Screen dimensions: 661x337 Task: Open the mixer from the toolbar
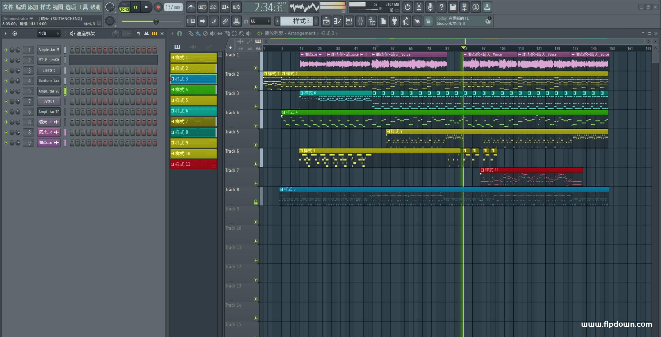click(360, 21)
